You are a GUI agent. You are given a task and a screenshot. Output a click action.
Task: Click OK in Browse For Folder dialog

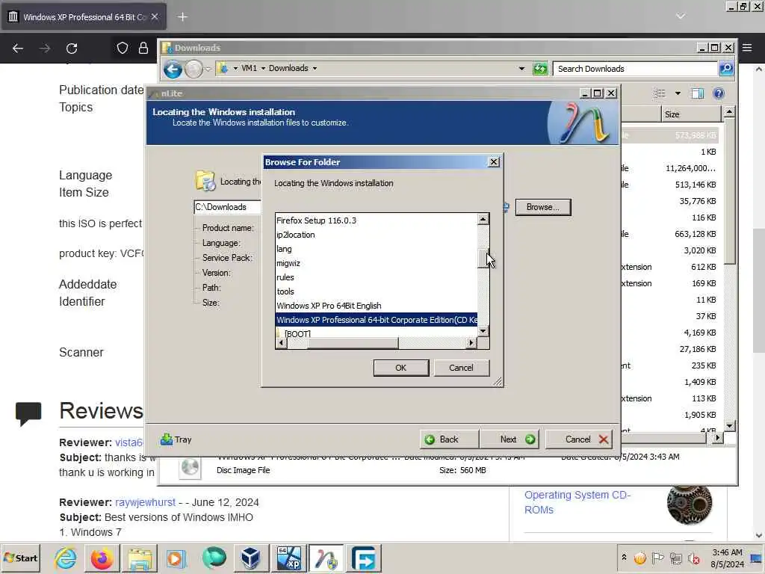[400, 368]
